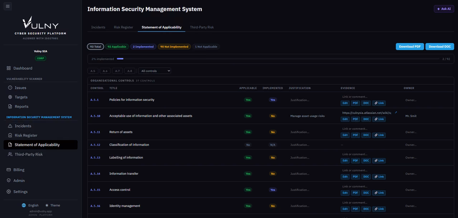This screenshot has width=458, height=218.
Task: Select the 93 Total filter pill
Action: click(x=96, y=47)
